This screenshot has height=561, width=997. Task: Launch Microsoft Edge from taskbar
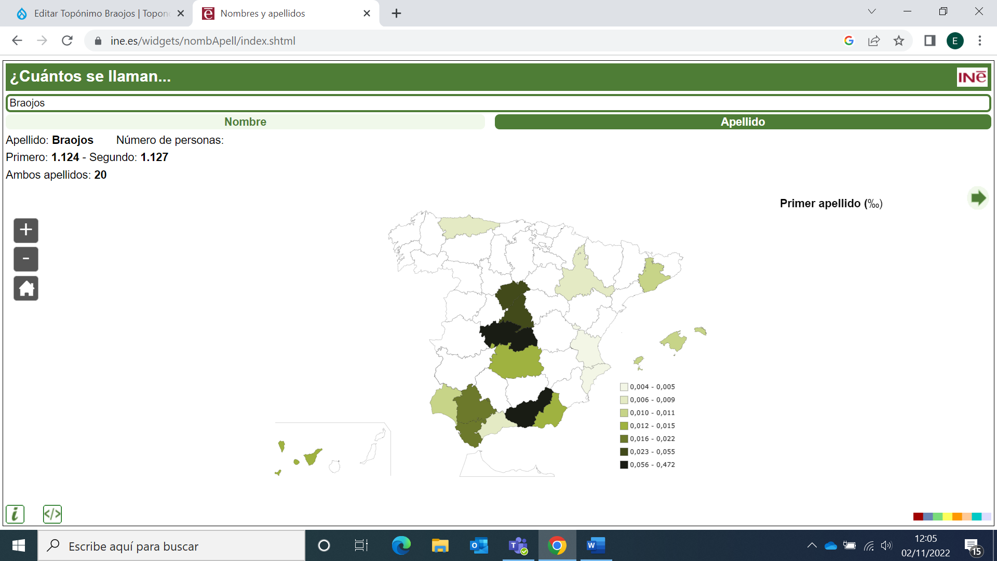pyautogui.click(x=401, y=545)
